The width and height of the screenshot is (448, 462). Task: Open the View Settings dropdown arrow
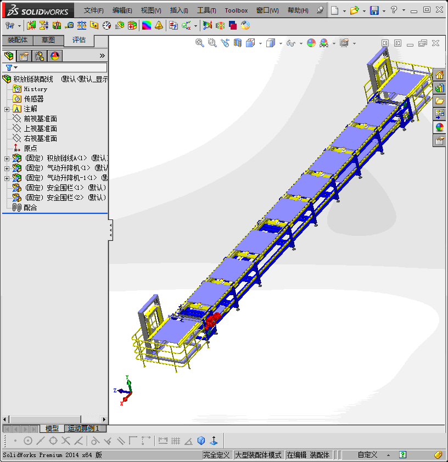[354, 43]
